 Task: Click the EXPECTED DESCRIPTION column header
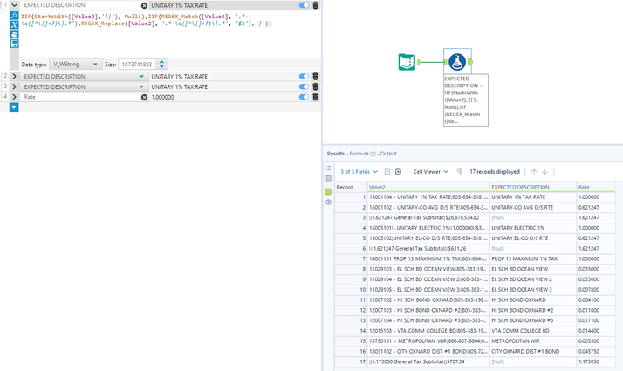[533, 187]
